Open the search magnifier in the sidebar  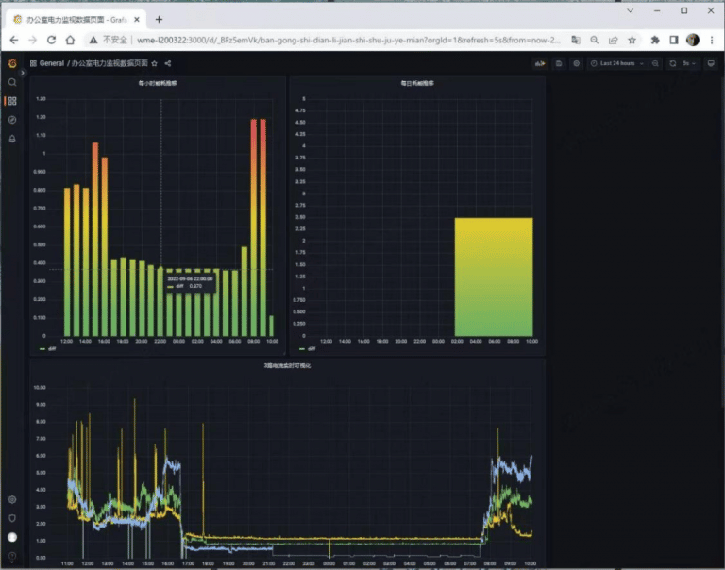12,82
